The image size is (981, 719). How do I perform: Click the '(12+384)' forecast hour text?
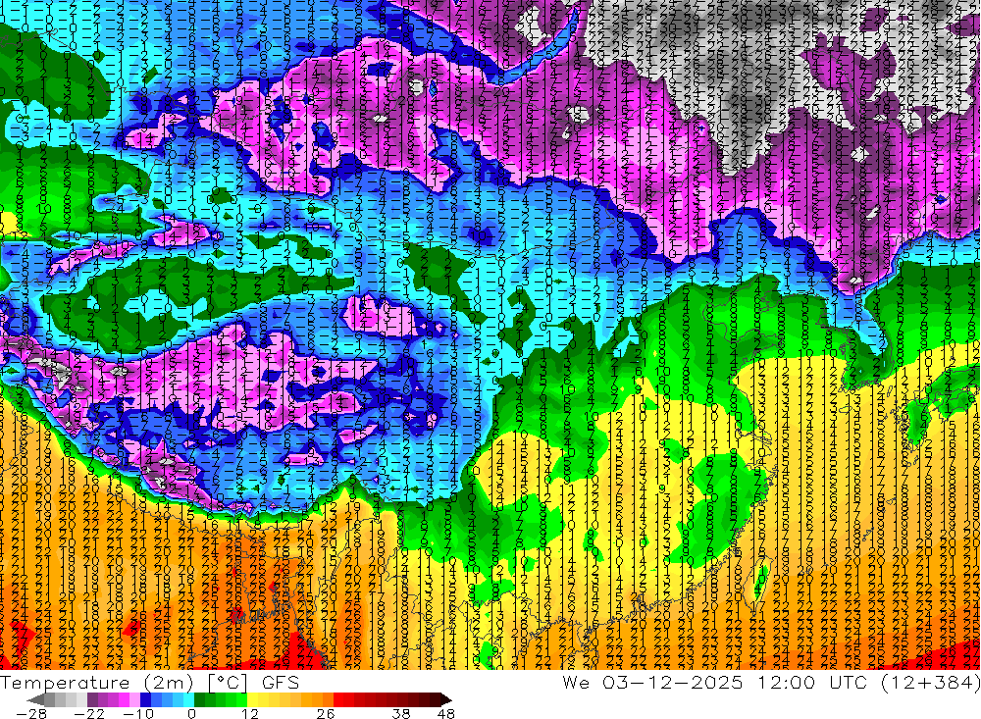[930, 683]
